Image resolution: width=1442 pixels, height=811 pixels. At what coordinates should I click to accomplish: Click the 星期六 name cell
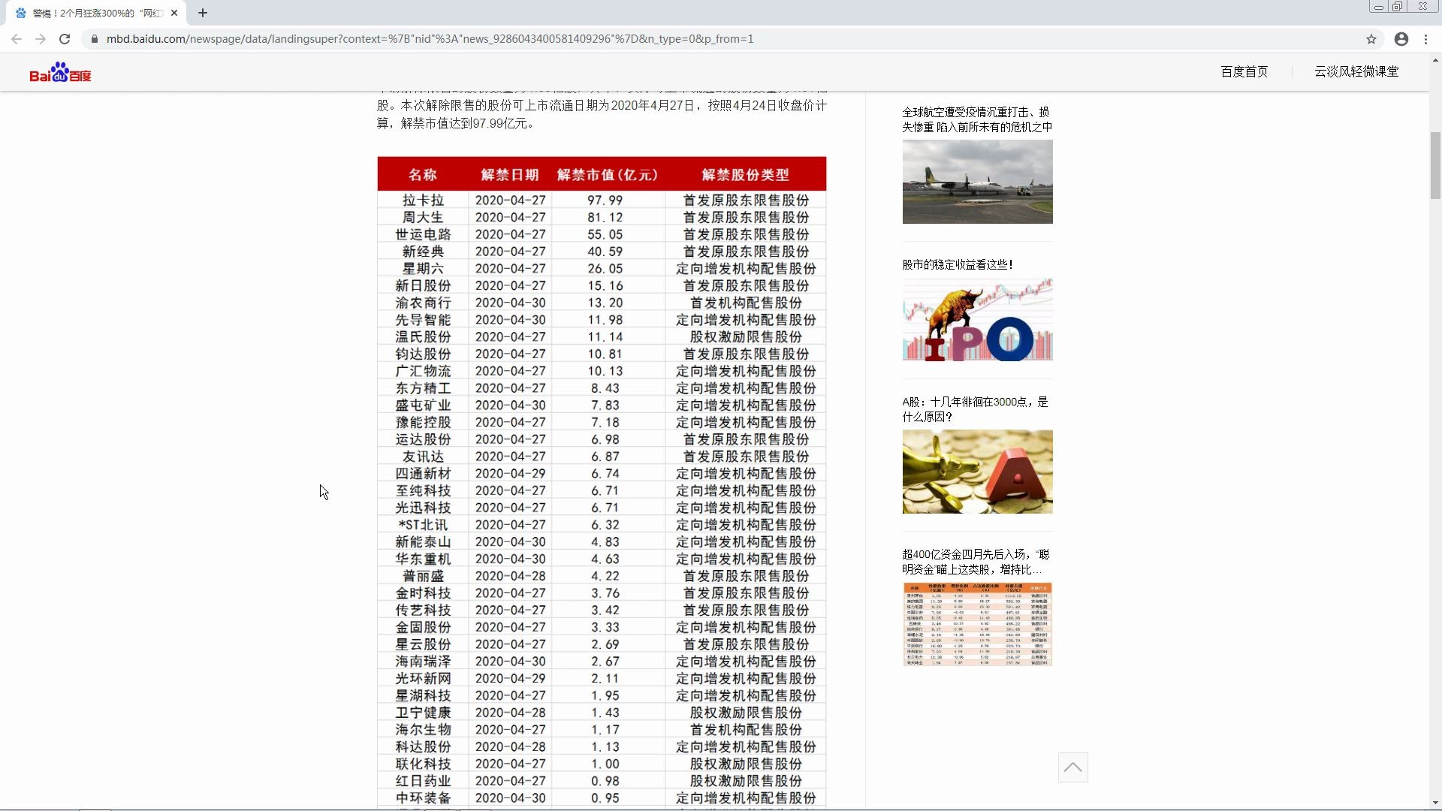[x=423, y=268]
